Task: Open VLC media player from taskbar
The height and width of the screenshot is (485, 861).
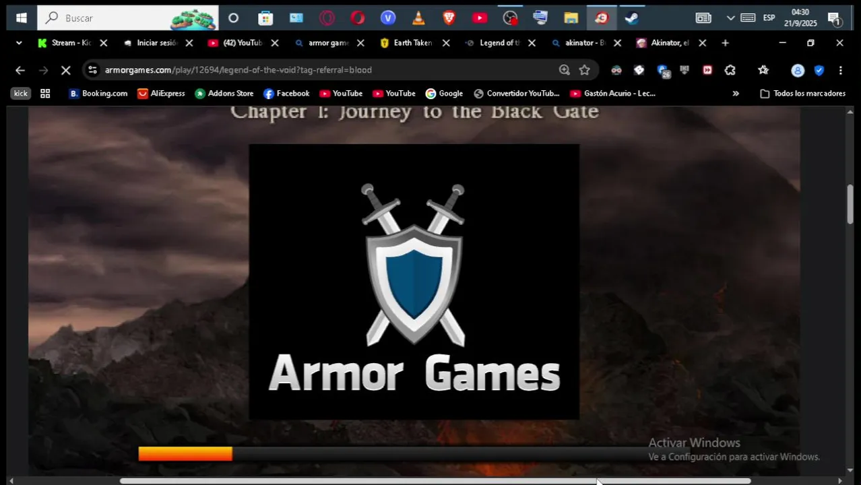Action: coord(418,18)
